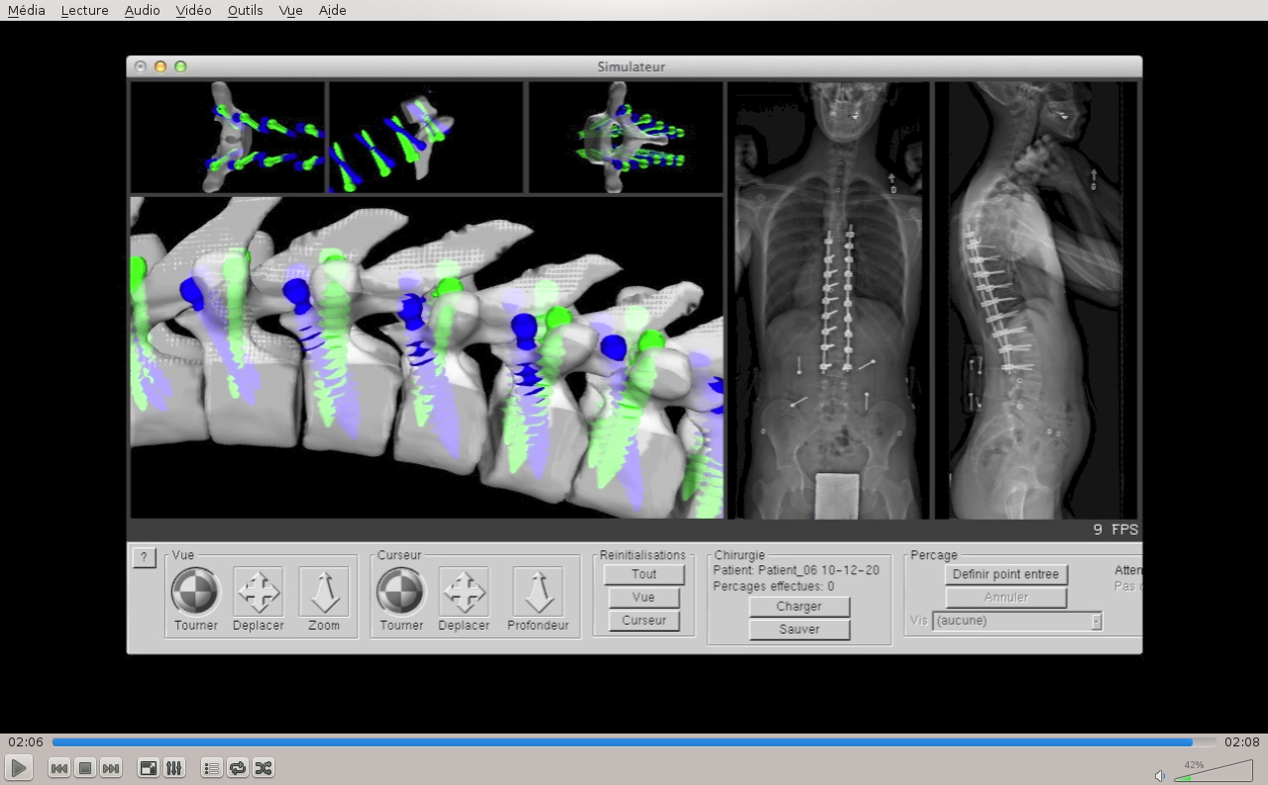This screenshot has width=1268, height=785.
Task: Open the Vis (aucune) dropdown
Action: tap(1017, 621)
